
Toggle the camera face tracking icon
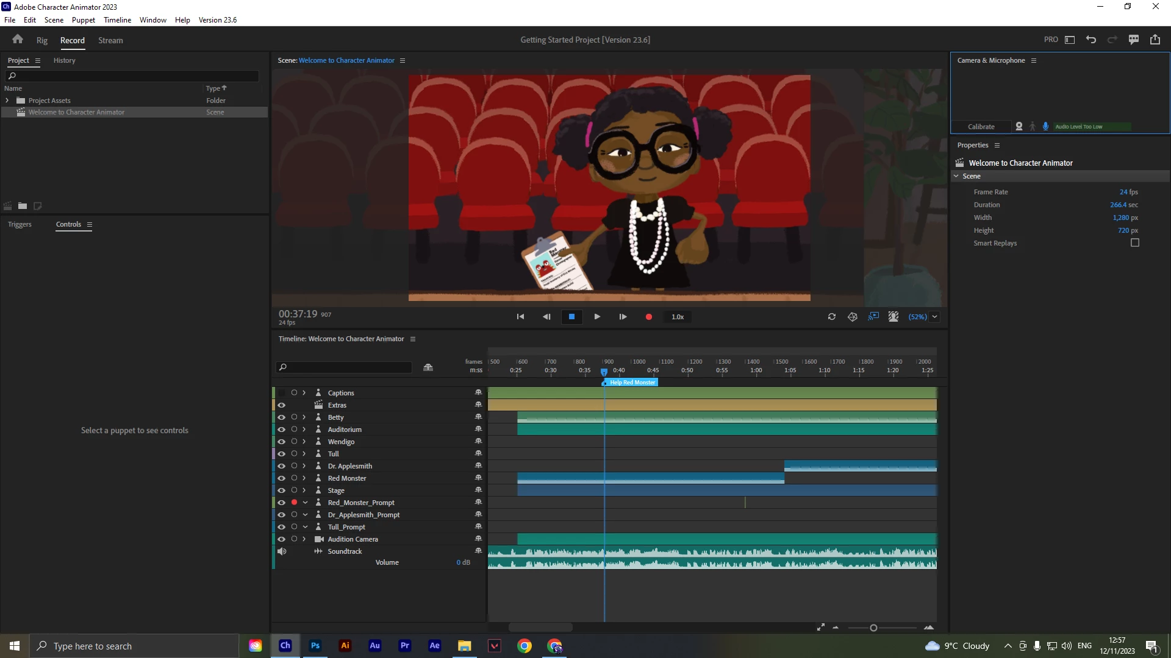[1019, 127]
